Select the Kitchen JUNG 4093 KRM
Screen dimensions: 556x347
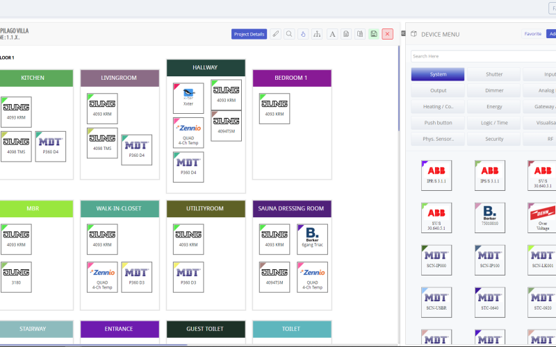tap(16, 112)
